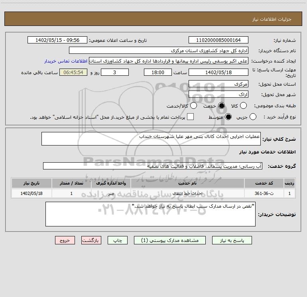This screenshot has height=297, width=307.
Task: Choose جزیی purchase process type
Action: tap(253, 117)
